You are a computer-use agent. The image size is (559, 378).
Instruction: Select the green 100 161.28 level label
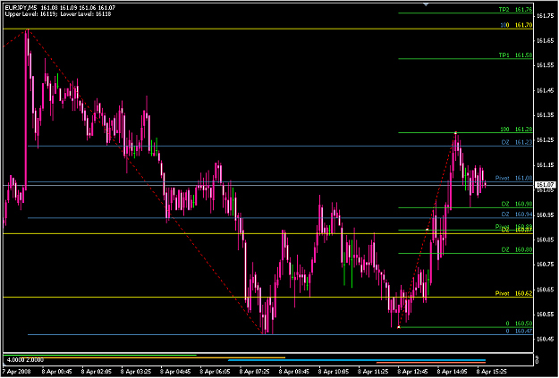tap(516, 129)
